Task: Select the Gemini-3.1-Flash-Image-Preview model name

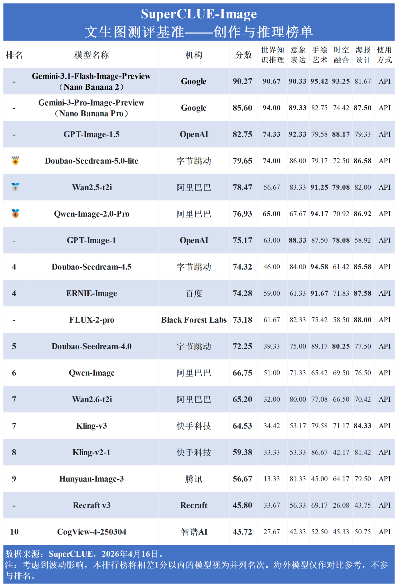Action: (x=91, y=76)
